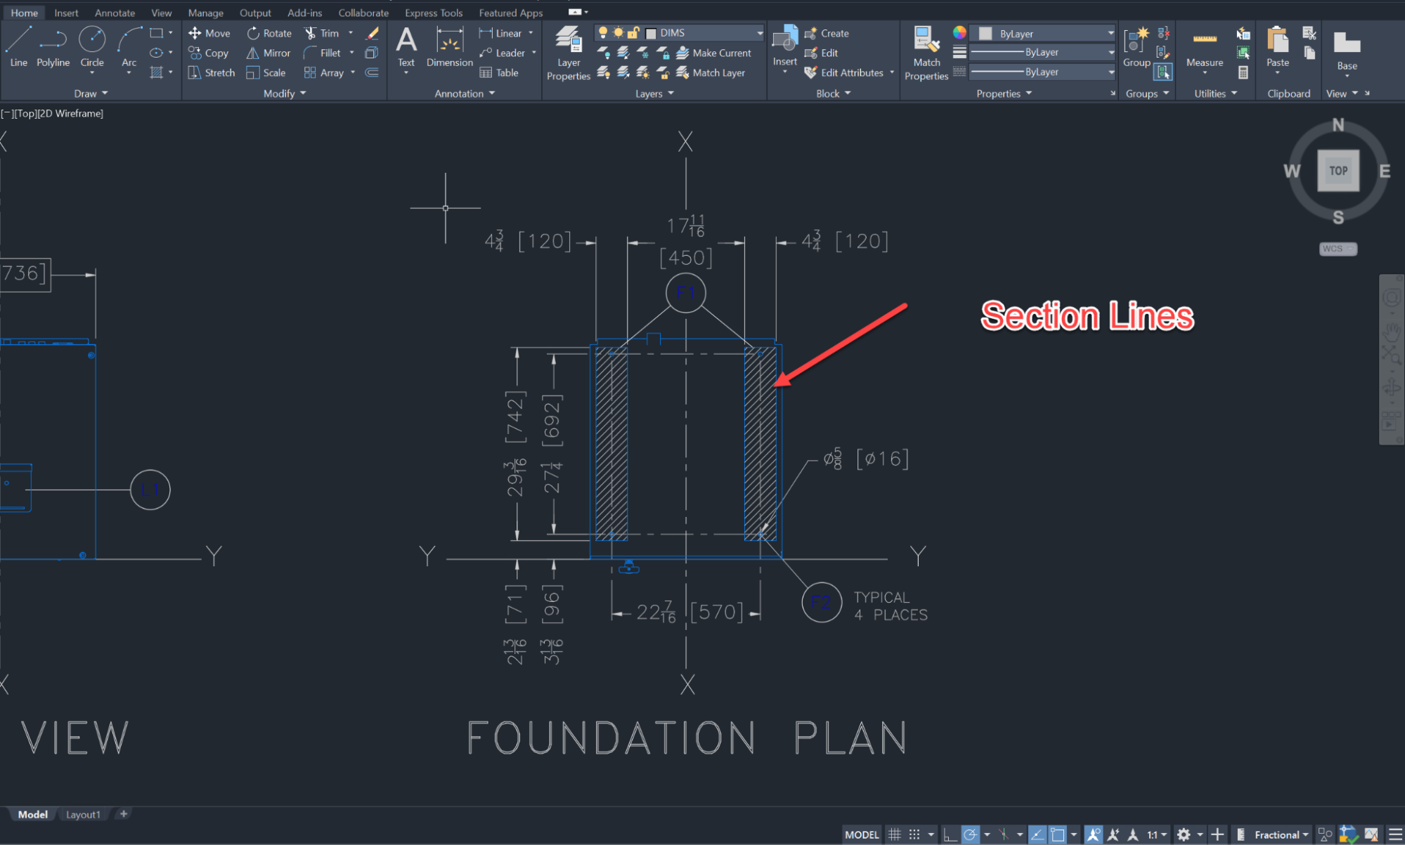Select the Polyline tool

pyautogui.click(x=53, y=46)
